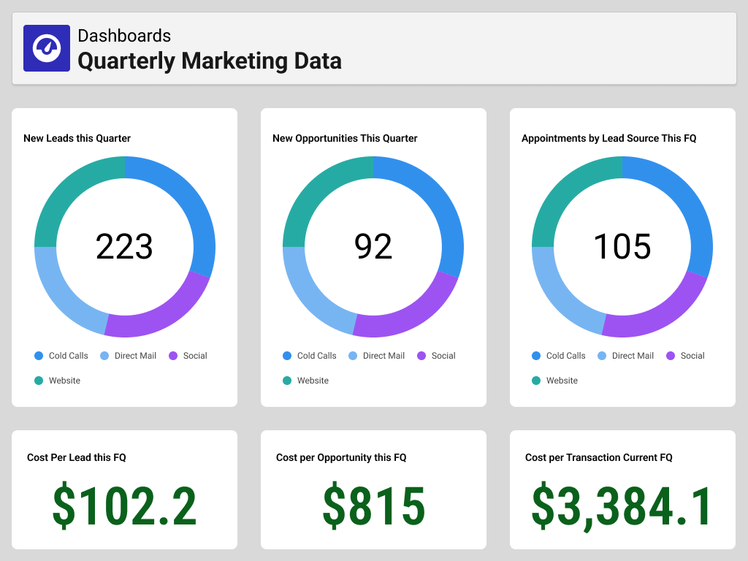Click the Direct Mail color swatch under Appointments
The width and height of the screenshot is (748, 561).
click(x=600, y=356)
